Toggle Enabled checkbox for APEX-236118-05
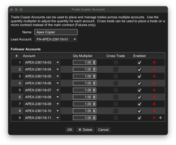 139,76
